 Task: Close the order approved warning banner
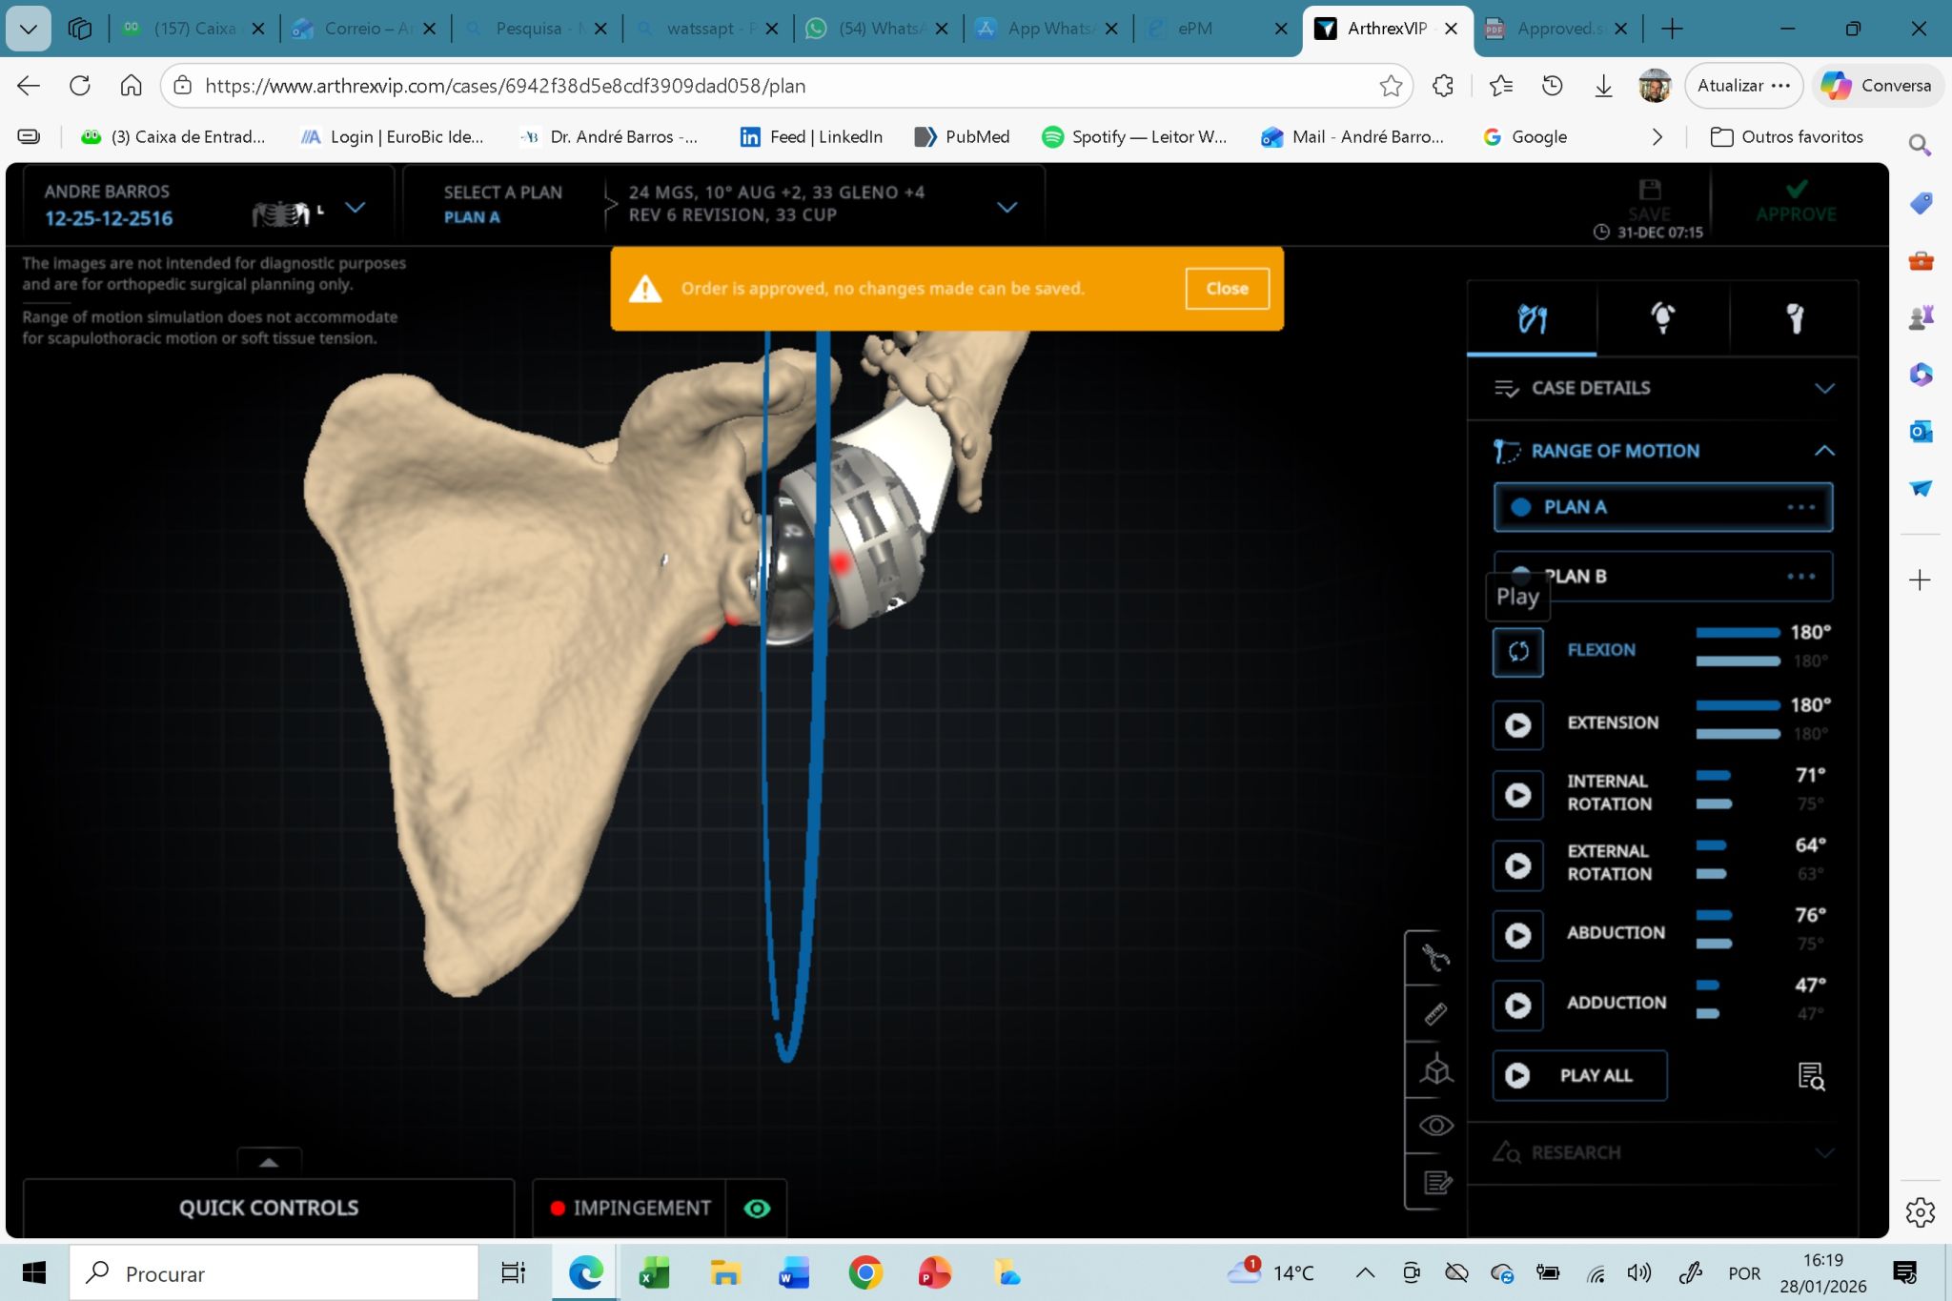(x=1226, y=289)
